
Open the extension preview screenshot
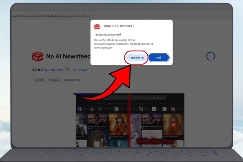130,120
